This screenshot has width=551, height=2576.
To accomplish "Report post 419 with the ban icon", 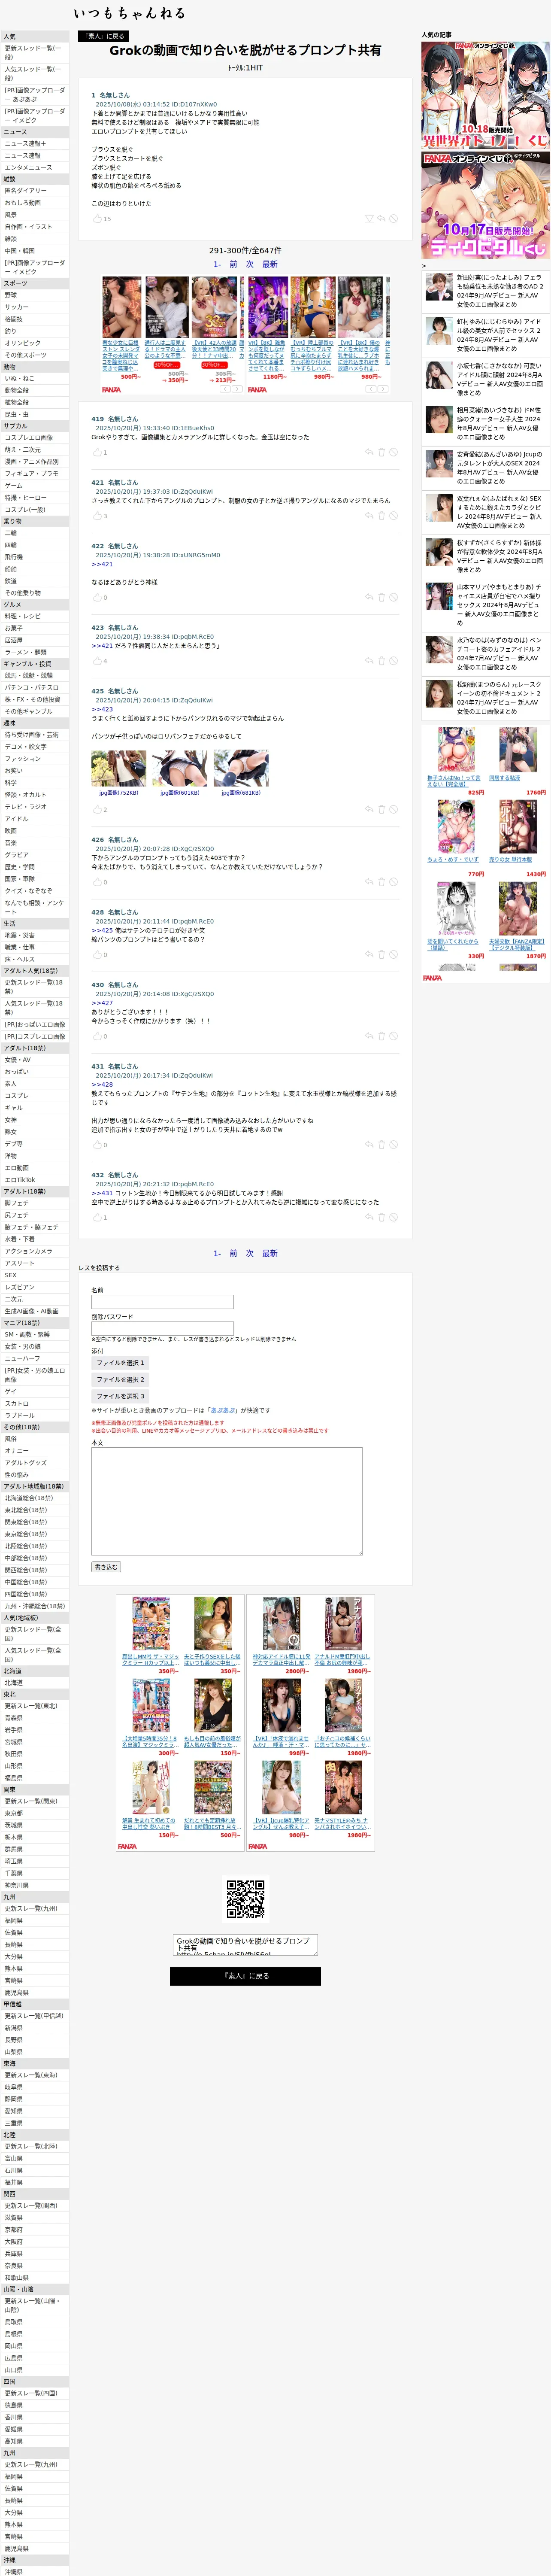I will pos(393,452).
